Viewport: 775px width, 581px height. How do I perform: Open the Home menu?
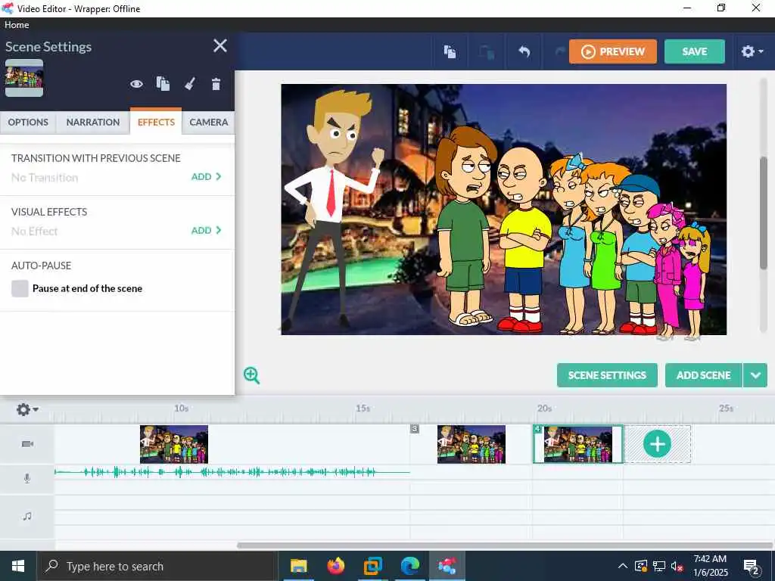(x=17, y=25)
